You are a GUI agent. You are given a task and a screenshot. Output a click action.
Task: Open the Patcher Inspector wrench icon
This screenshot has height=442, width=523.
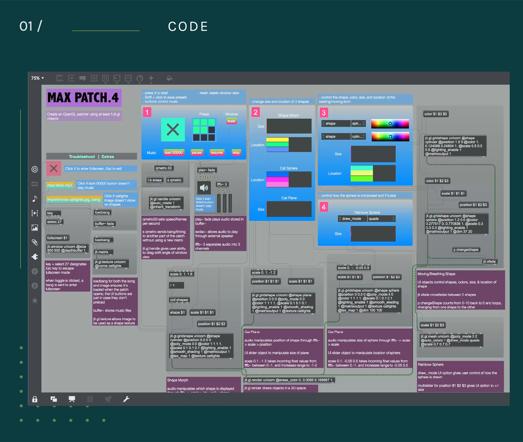127,399
